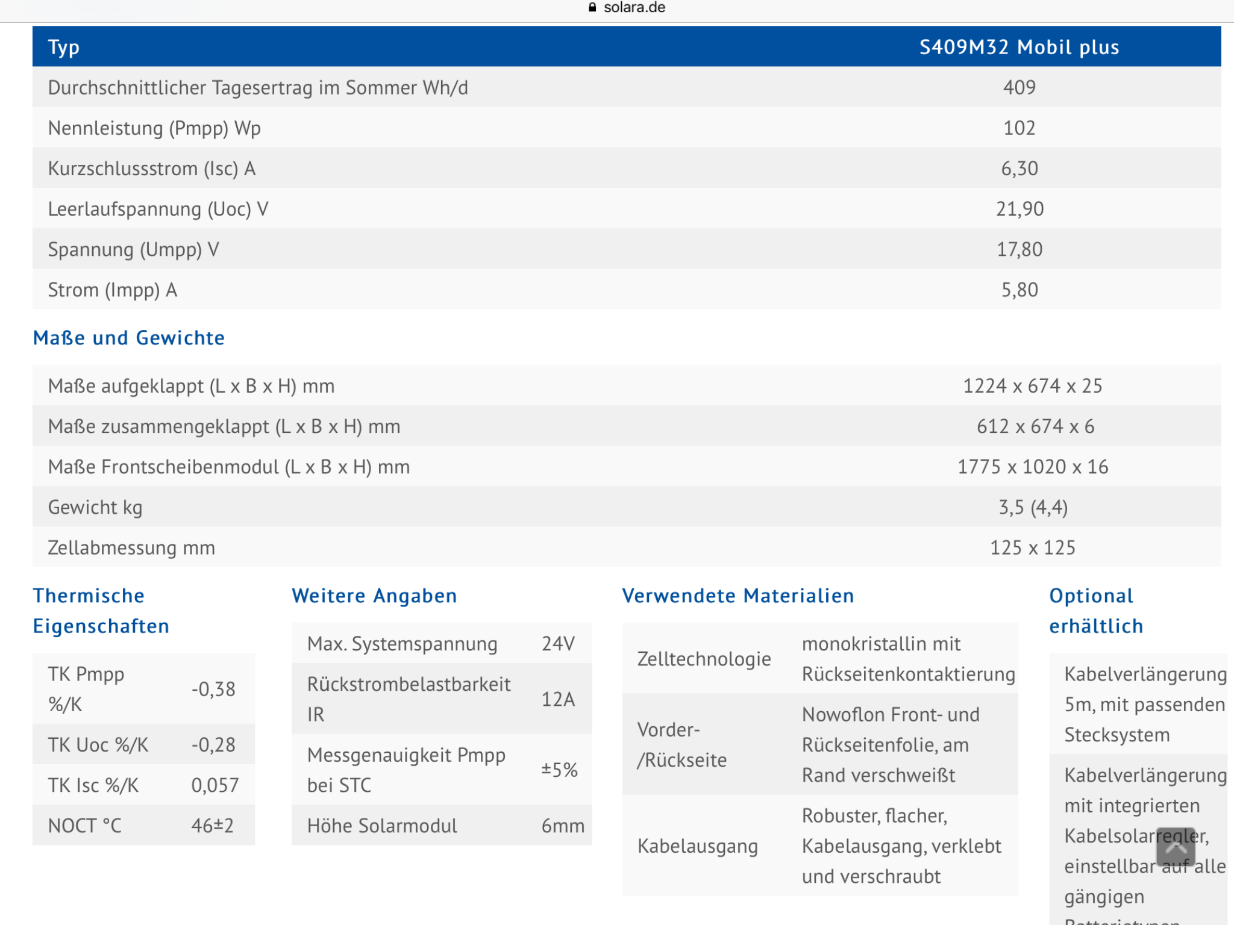Viewport: 1234px width, 925px height.
Task: Click 'Maße zusammengeklappt (L x B x H) mm'
Action: pyautogui.click(x=224, y=426)
